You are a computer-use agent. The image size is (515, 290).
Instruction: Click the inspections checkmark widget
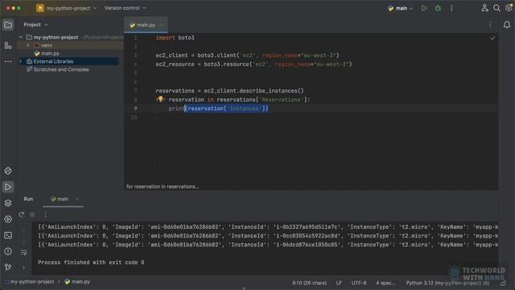click(x=492, y=38)
